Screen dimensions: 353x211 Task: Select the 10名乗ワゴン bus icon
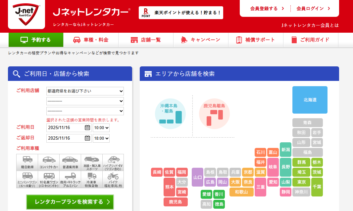[49, 179]
